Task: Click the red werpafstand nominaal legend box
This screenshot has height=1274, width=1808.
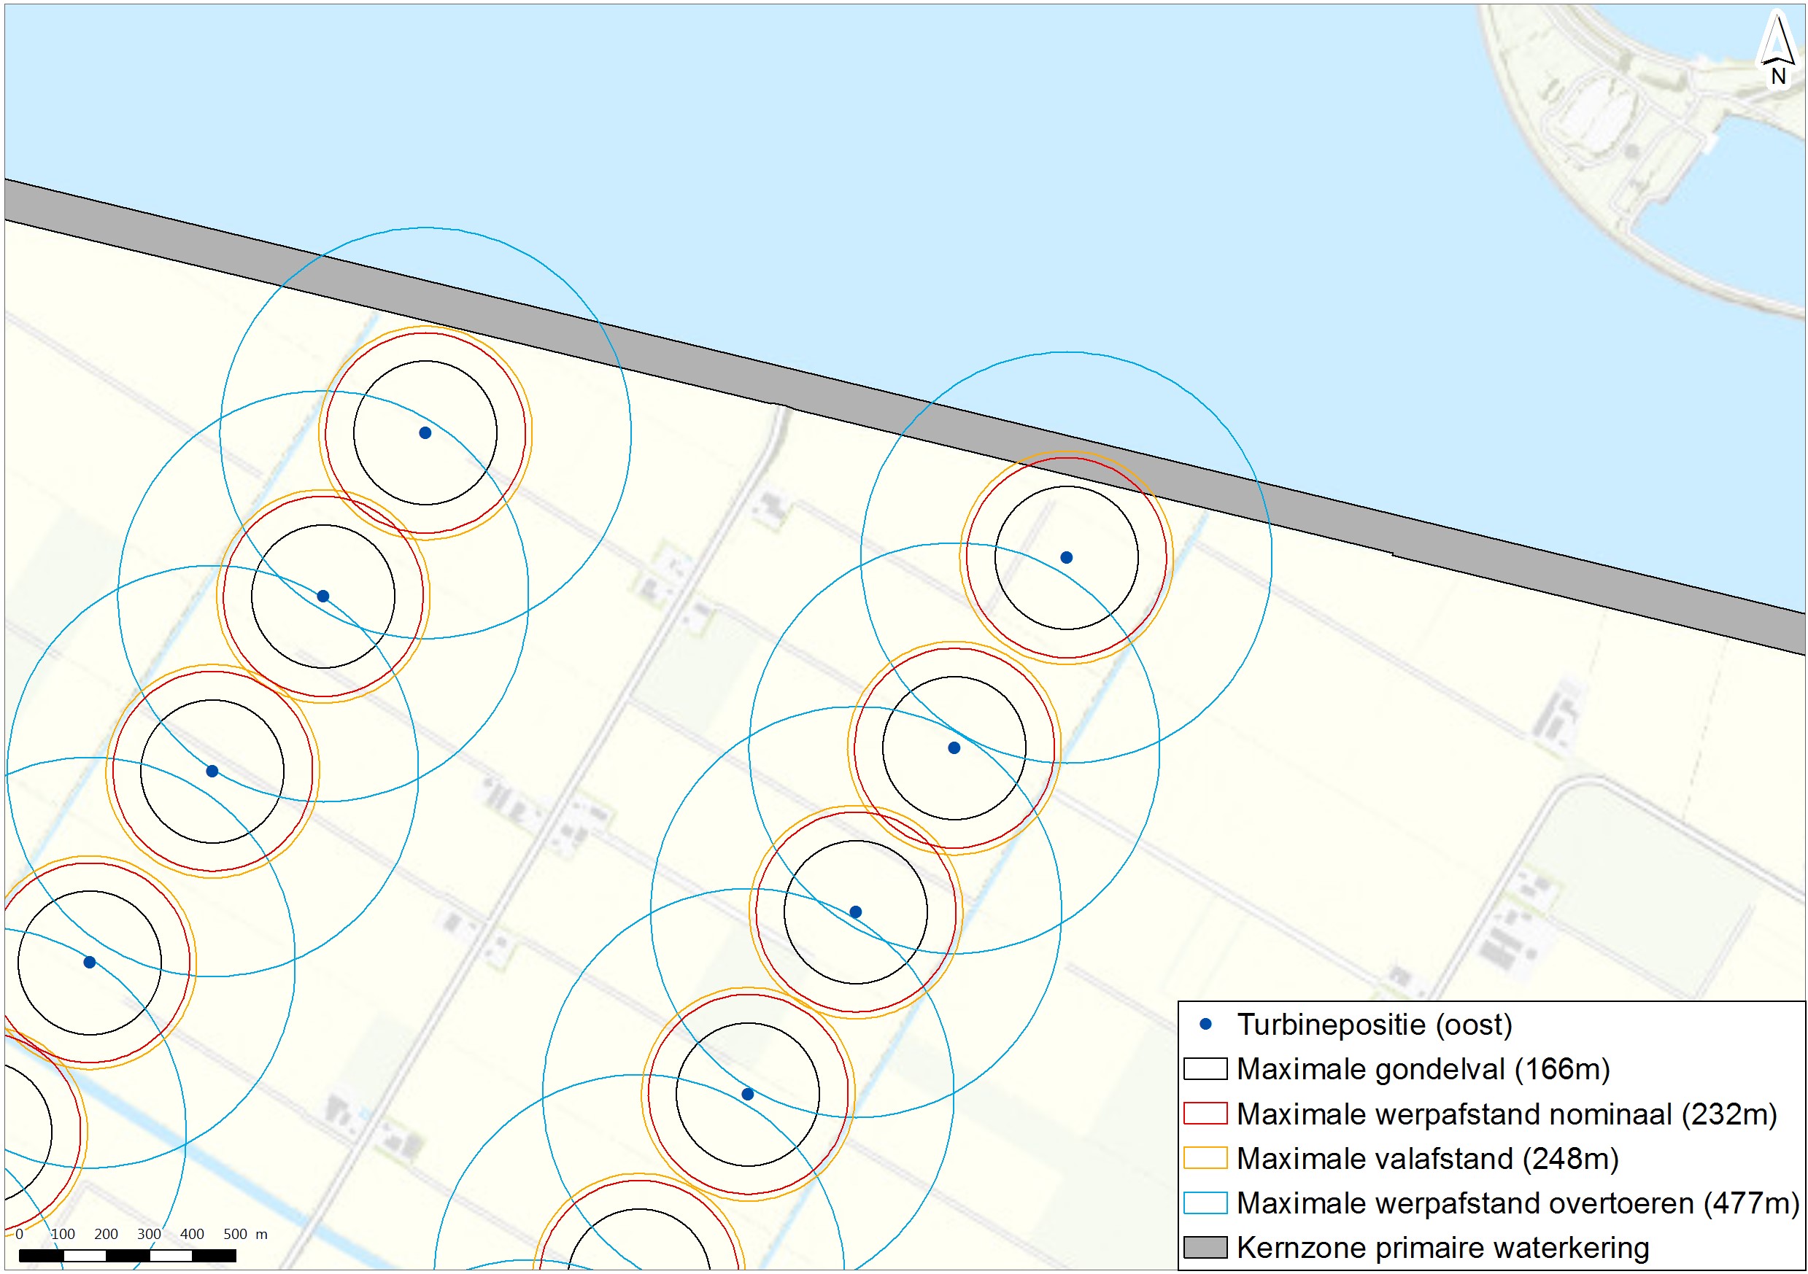Action: (x=1205, y=1114)
